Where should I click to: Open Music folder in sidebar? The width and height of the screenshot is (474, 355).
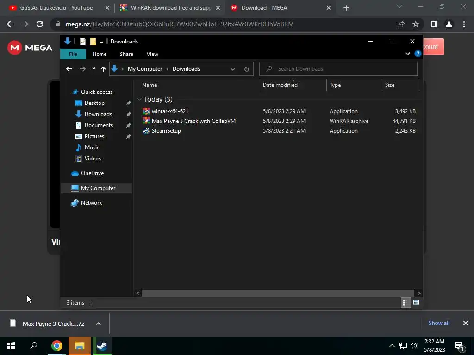[92, 147]
